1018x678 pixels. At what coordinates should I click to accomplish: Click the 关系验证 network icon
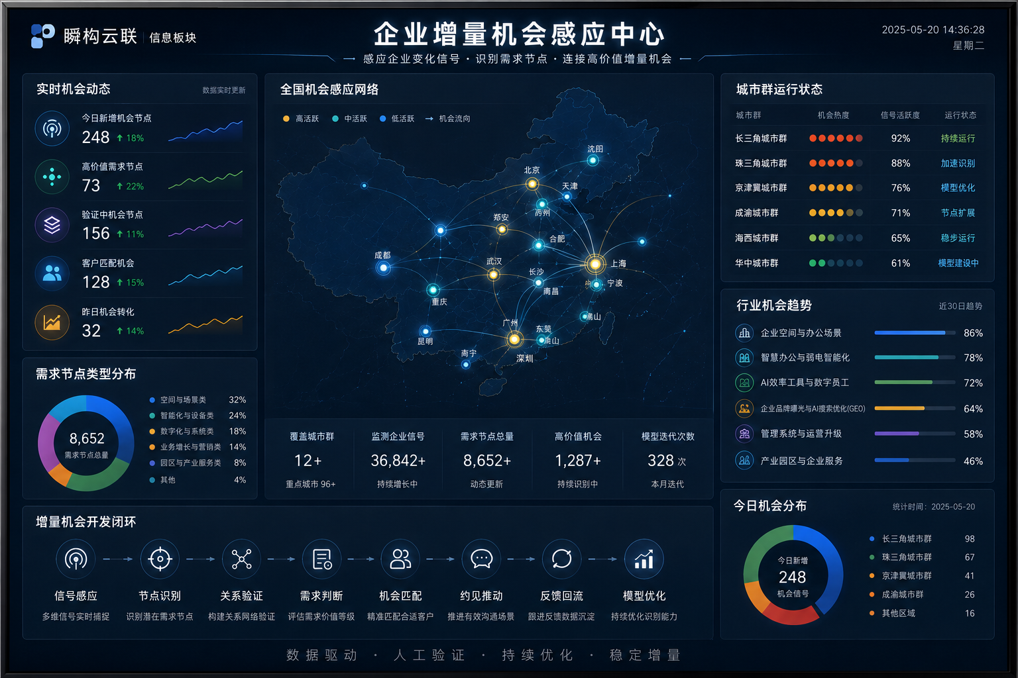(x=241, y=559)
